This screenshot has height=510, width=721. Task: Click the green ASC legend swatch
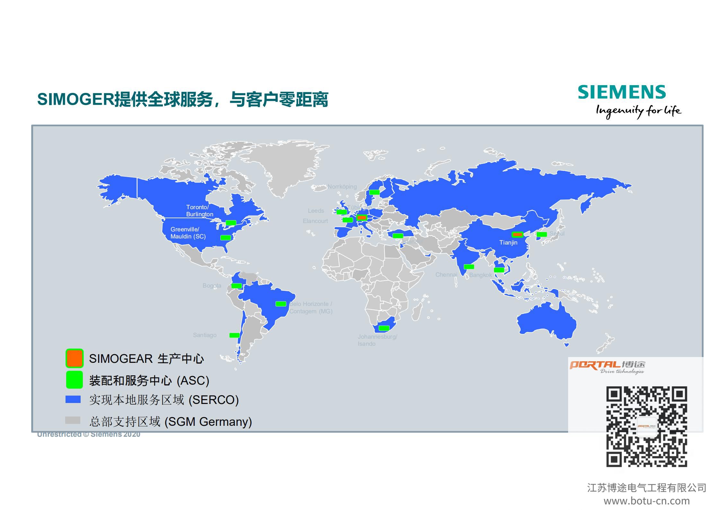[x=75, y=380]
